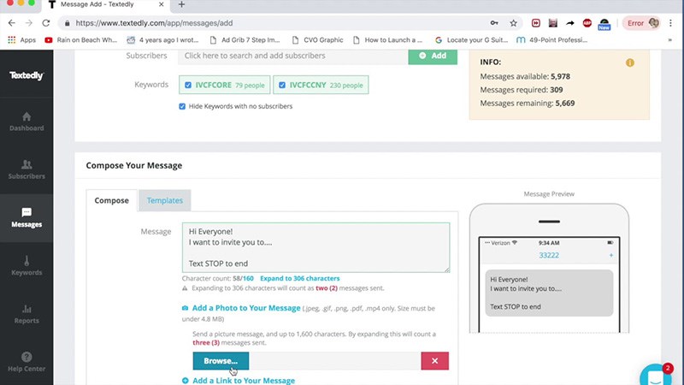Open the 49-Point Professi bookmark
This screenshot has width=684, height=385.
coord(551,39)
